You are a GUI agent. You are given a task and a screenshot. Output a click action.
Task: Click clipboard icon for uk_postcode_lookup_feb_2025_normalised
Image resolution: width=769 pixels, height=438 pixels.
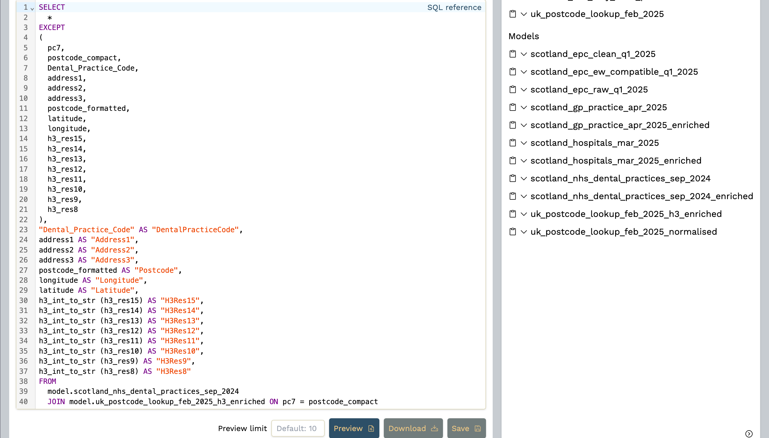point(512,232)
